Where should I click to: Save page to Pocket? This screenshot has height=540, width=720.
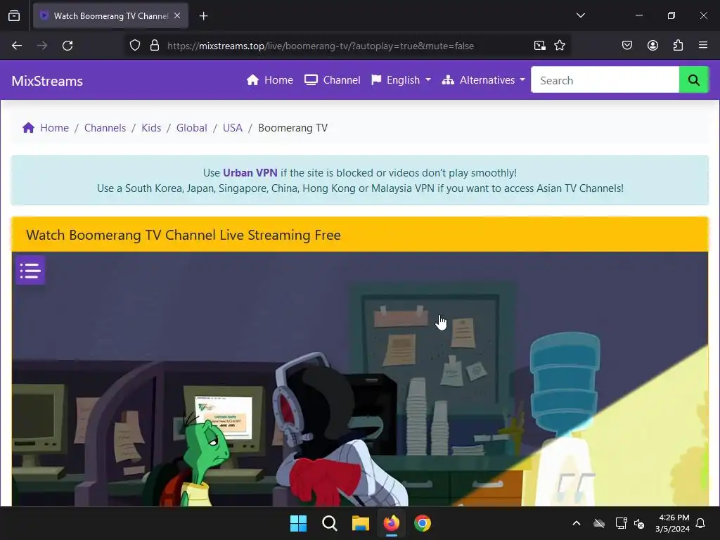click(x=627, y=46)
